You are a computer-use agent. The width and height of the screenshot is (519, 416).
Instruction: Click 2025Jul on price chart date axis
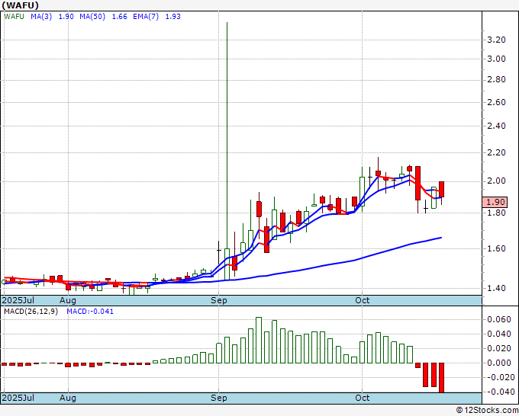click(18, 300)
